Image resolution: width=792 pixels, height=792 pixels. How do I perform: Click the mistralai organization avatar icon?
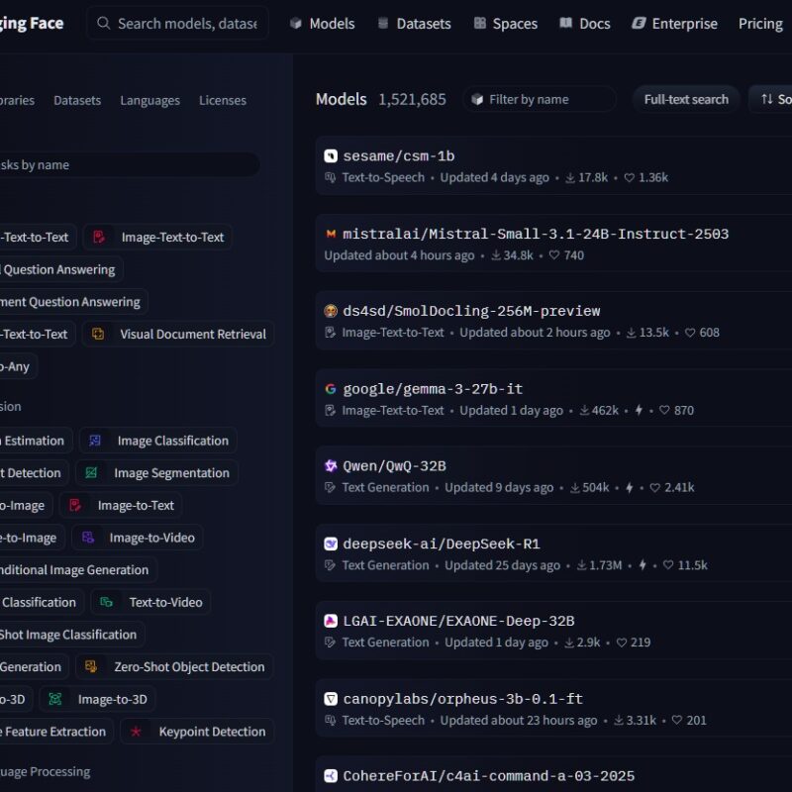click(x=331, y=234)
